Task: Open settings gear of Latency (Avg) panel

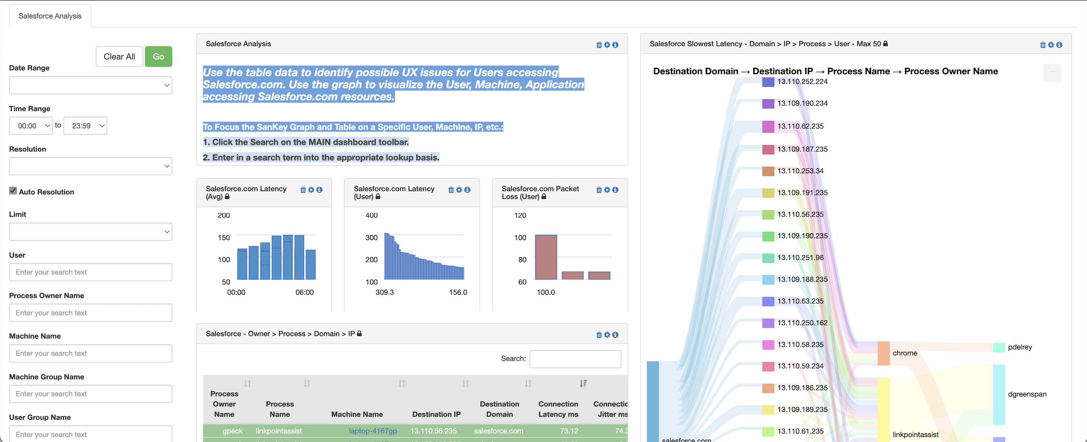Action: [x=311, y=190]
